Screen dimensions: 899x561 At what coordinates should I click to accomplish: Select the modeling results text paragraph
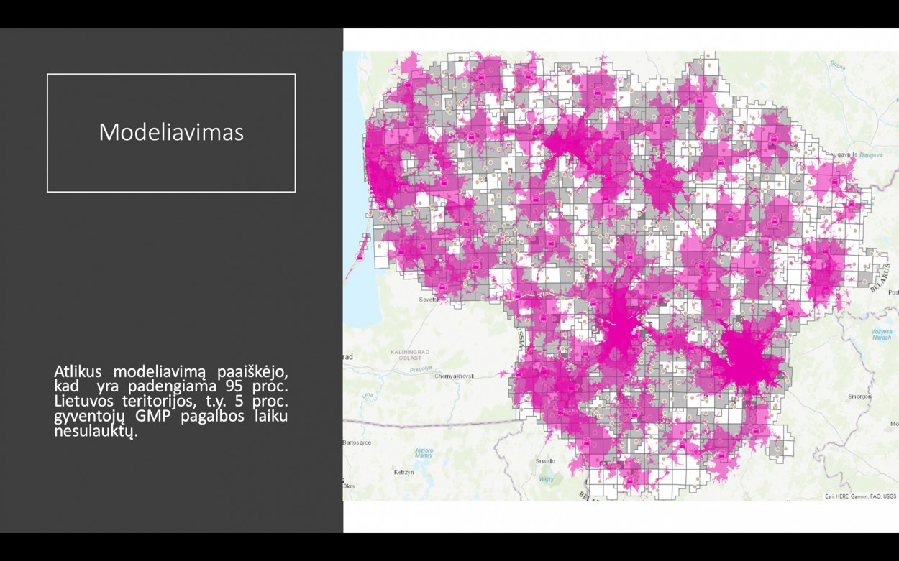(x=171, y=401)
